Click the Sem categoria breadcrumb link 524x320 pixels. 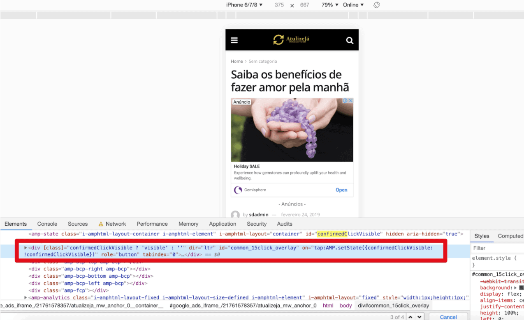click(263, 61)
